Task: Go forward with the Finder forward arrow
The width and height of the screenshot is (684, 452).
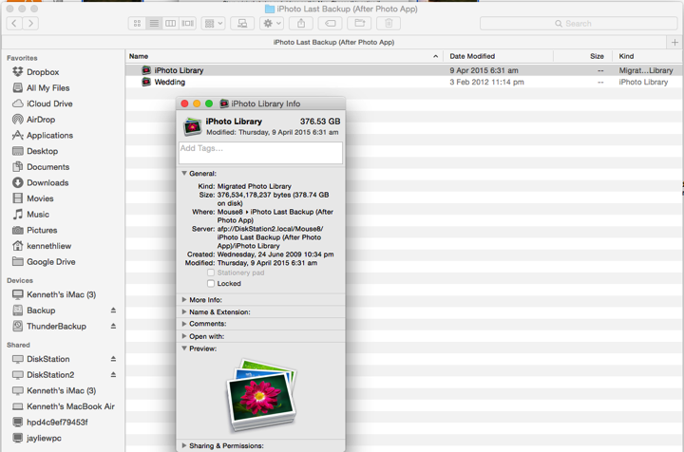Action: point(30,23)
